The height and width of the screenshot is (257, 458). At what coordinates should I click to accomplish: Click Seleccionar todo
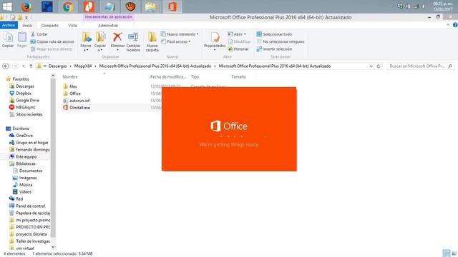tap(274, 34)
